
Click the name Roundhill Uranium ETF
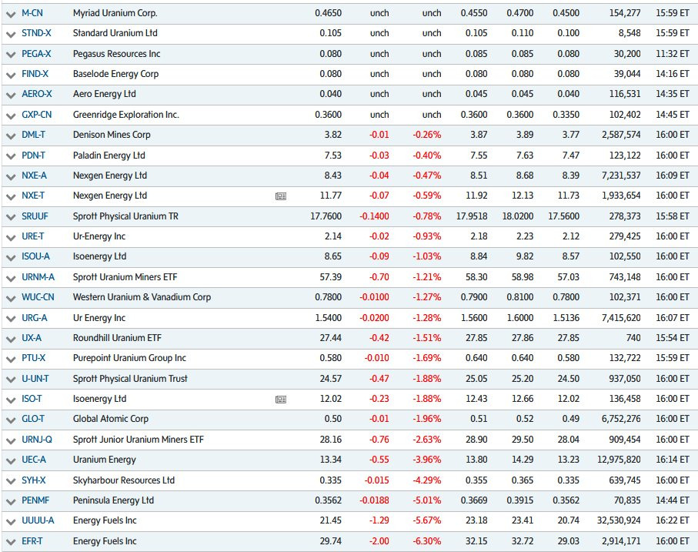coord(117,338)
